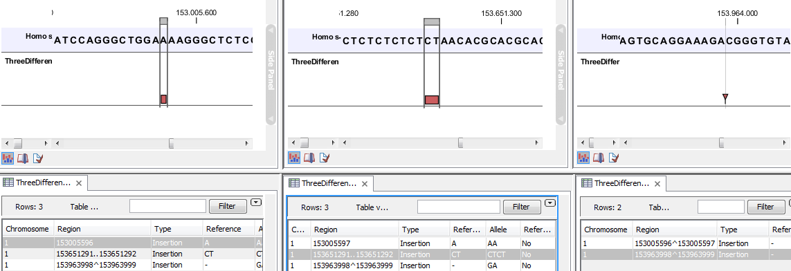The height and width of the screenshot is (271, 791).
Task: Click bottom collapse arrow of middle Side Panel
Action: (561, 120)
